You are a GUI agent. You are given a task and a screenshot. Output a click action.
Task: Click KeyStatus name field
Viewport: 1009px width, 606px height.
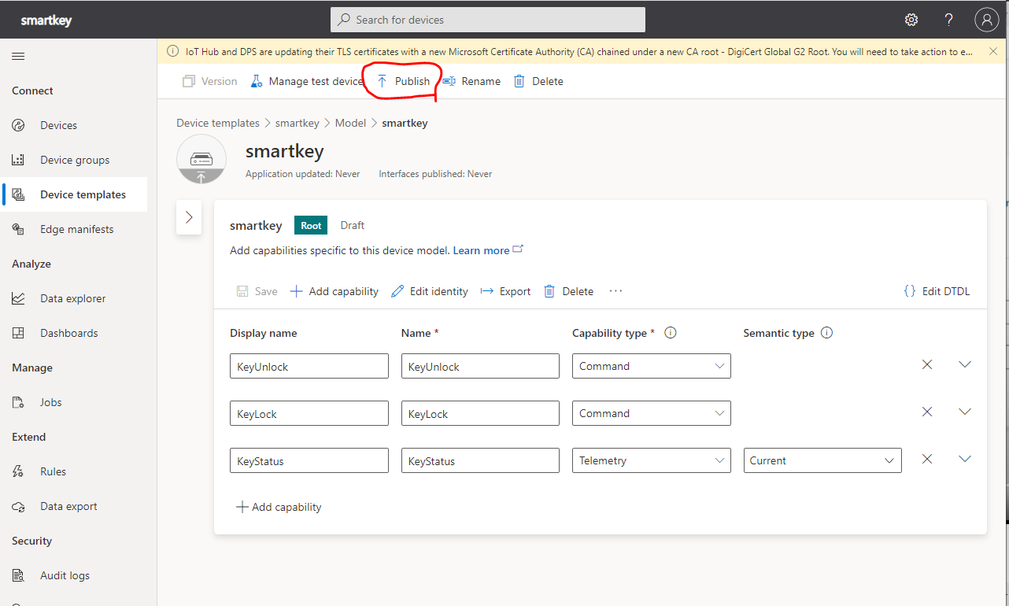click(480, 460)
